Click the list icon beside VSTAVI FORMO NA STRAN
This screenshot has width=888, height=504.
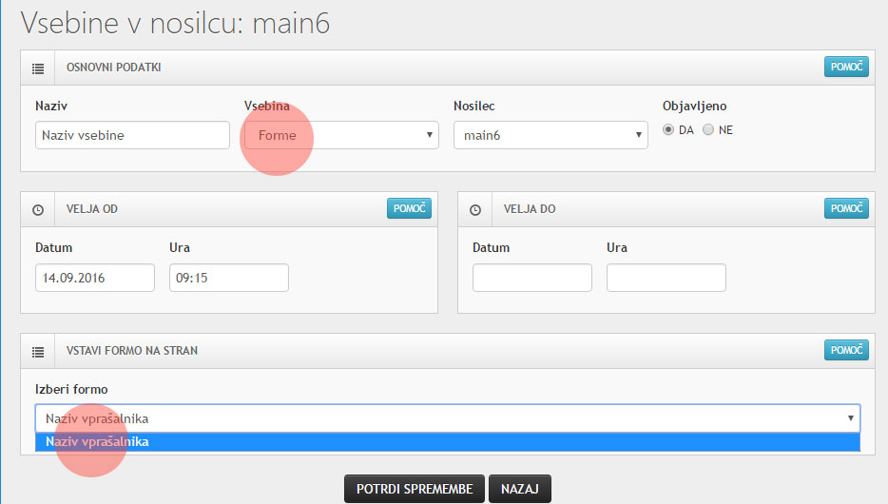(38, 352)
